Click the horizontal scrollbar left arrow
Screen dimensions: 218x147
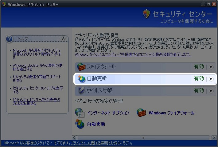click(74, 138)
